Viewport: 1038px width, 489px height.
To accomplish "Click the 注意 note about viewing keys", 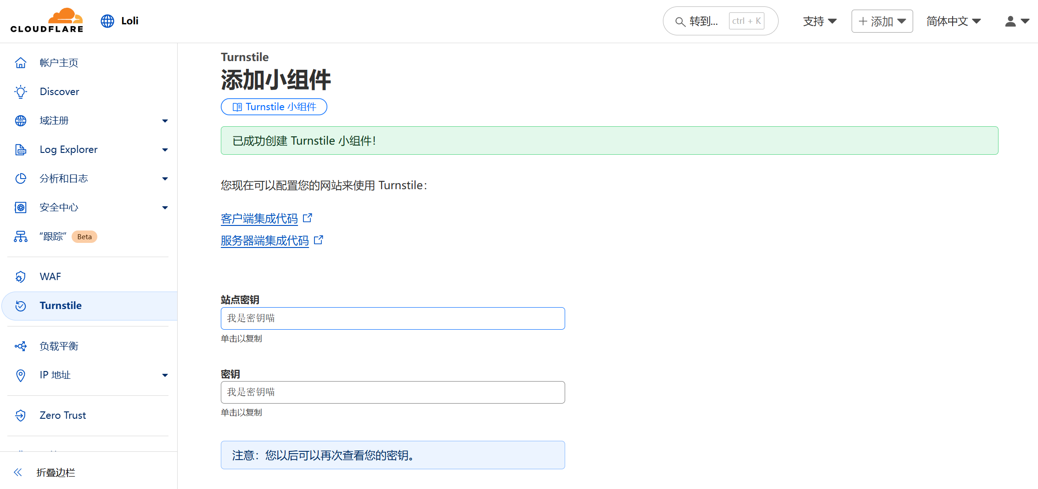I will [393, 455].
